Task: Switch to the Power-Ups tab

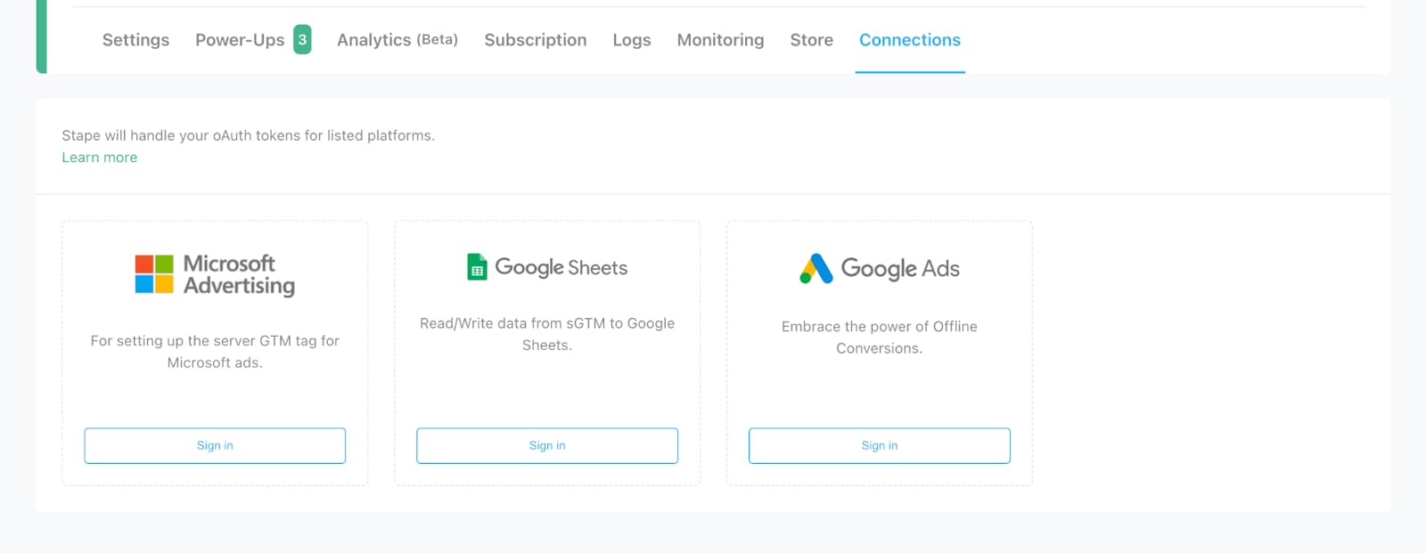Action: [240, 40]
